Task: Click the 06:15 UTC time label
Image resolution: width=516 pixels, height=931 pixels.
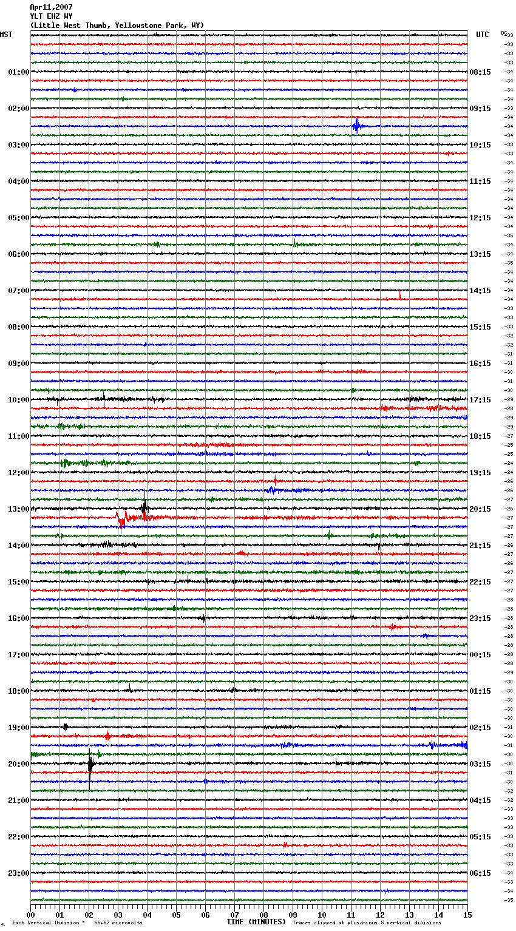Action: 480,873
